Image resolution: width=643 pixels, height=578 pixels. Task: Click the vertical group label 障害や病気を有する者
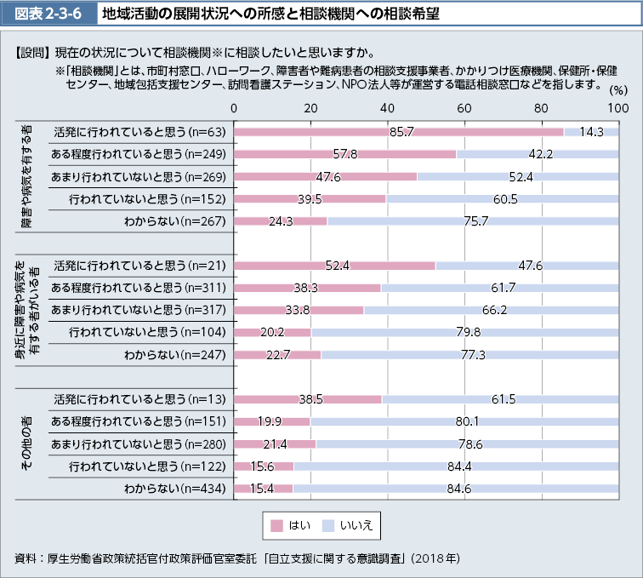27,176
